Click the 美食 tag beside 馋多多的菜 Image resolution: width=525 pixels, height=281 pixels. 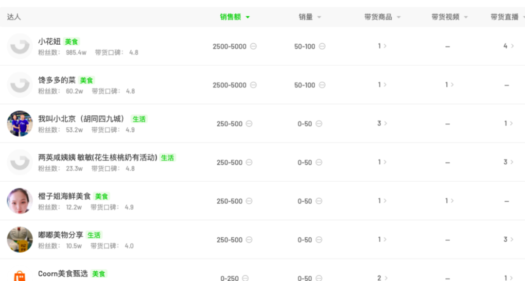click(87, 81)
